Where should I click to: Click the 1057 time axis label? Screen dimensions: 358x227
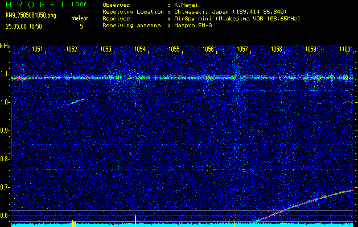point(242,49)
